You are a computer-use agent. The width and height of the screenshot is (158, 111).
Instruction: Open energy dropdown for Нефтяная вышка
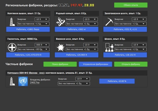point(42,19)
